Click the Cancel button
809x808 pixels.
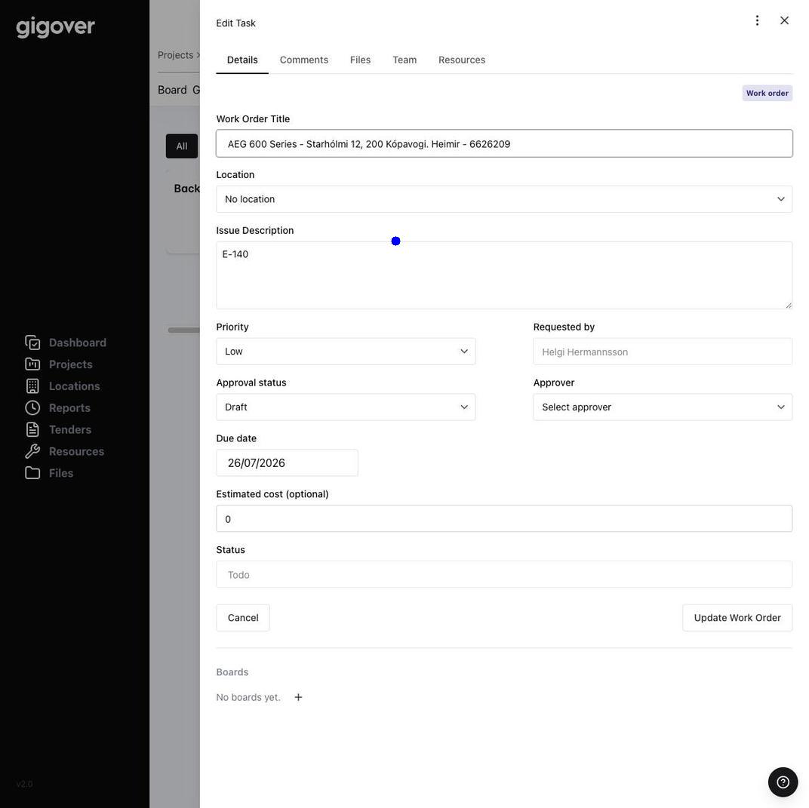[x=243, y=618]
